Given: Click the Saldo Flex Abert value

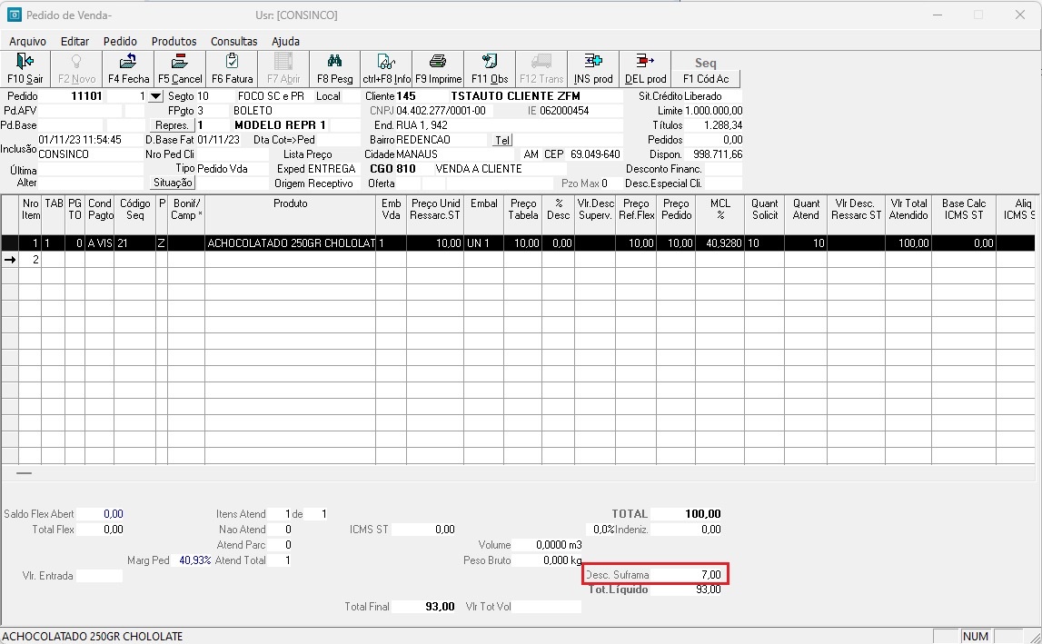Looking at the screenshot, I should click(100, 514).
